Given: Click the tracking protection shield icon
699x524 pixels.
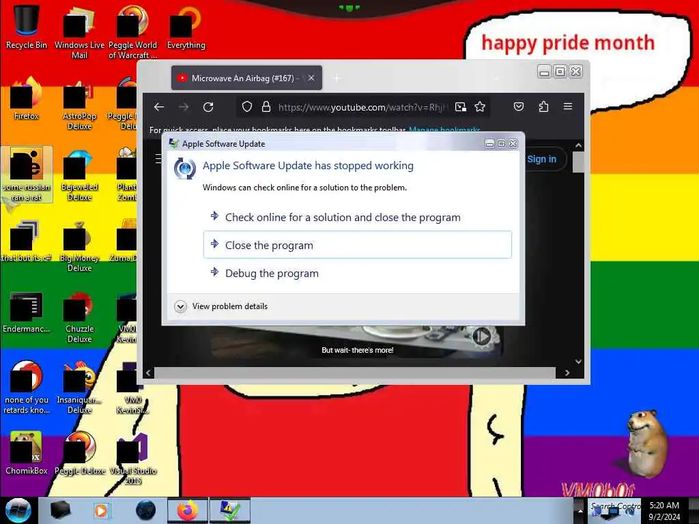Looking at the screenshot, I should tap(247, 107).
